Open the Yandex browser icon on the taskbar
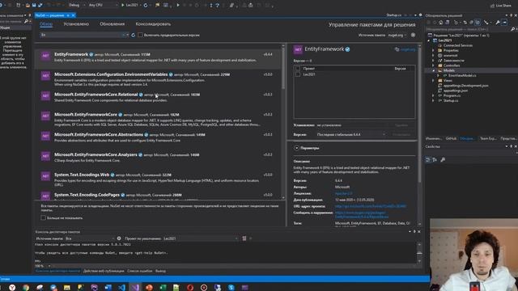The height and width of the screenshot is (291, 518). pyautogui.click(x=12, y=288)
